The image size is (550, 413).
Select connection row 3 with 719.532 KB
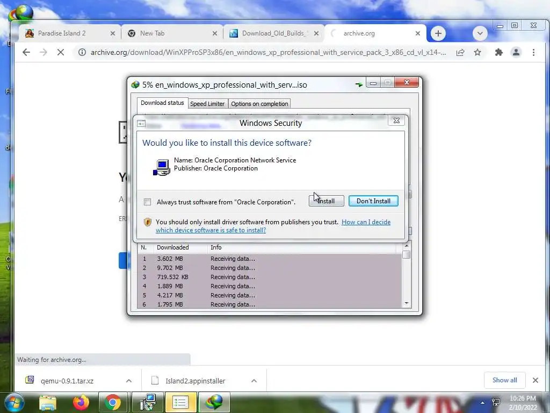click(270, 277)
